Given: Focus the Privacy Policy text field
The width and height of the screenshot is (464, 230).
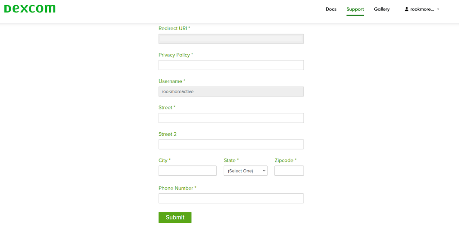Looking at the screenshot, I should [231, 65].
